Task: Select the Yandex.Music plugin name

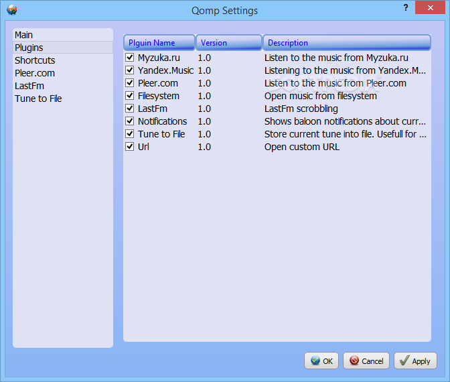Action: 165,70
